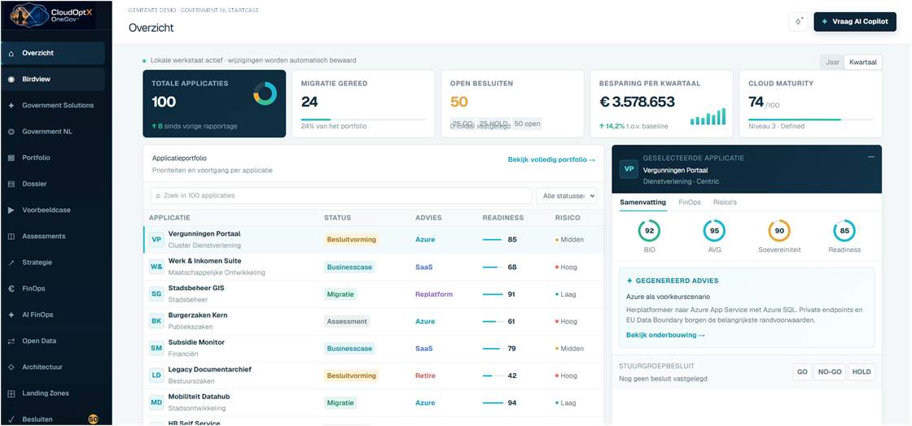Click the Zoek in 100 applicaties search field
912x426 pixels.
[341, 196]
